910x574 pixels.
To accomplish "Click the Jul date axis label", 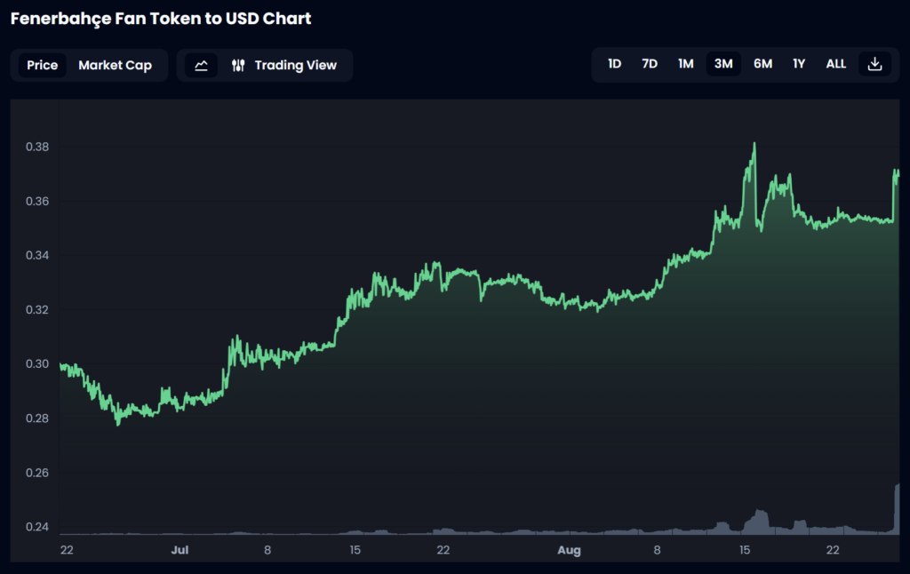I will click(180, 550).
